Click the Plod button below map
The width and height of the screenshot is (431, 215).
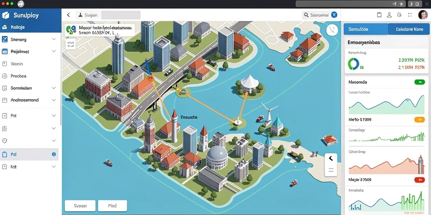(x=112, y=206)
